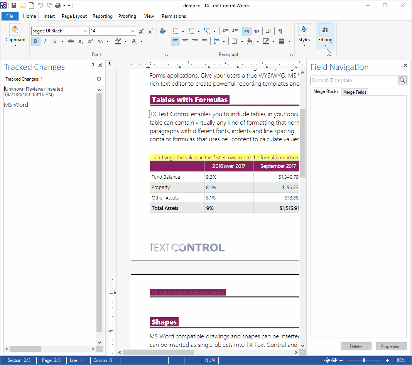The width and height of the screenshot is (412, 365).
Task: Apply subscript formatting
Action: pyautogui.click(x=80, y=41)
